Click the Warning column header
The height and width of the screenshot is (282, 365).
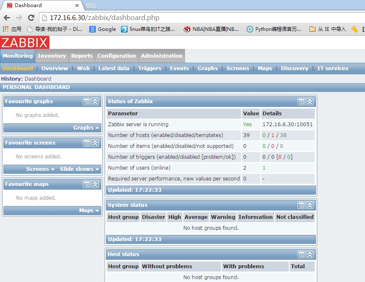(223, 217)
